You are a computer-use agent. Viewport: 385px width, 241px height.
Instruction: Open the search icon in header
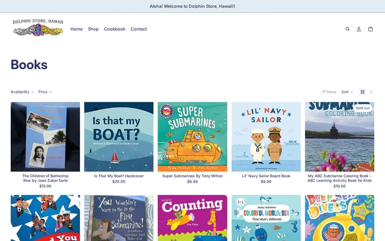point(348,29)
